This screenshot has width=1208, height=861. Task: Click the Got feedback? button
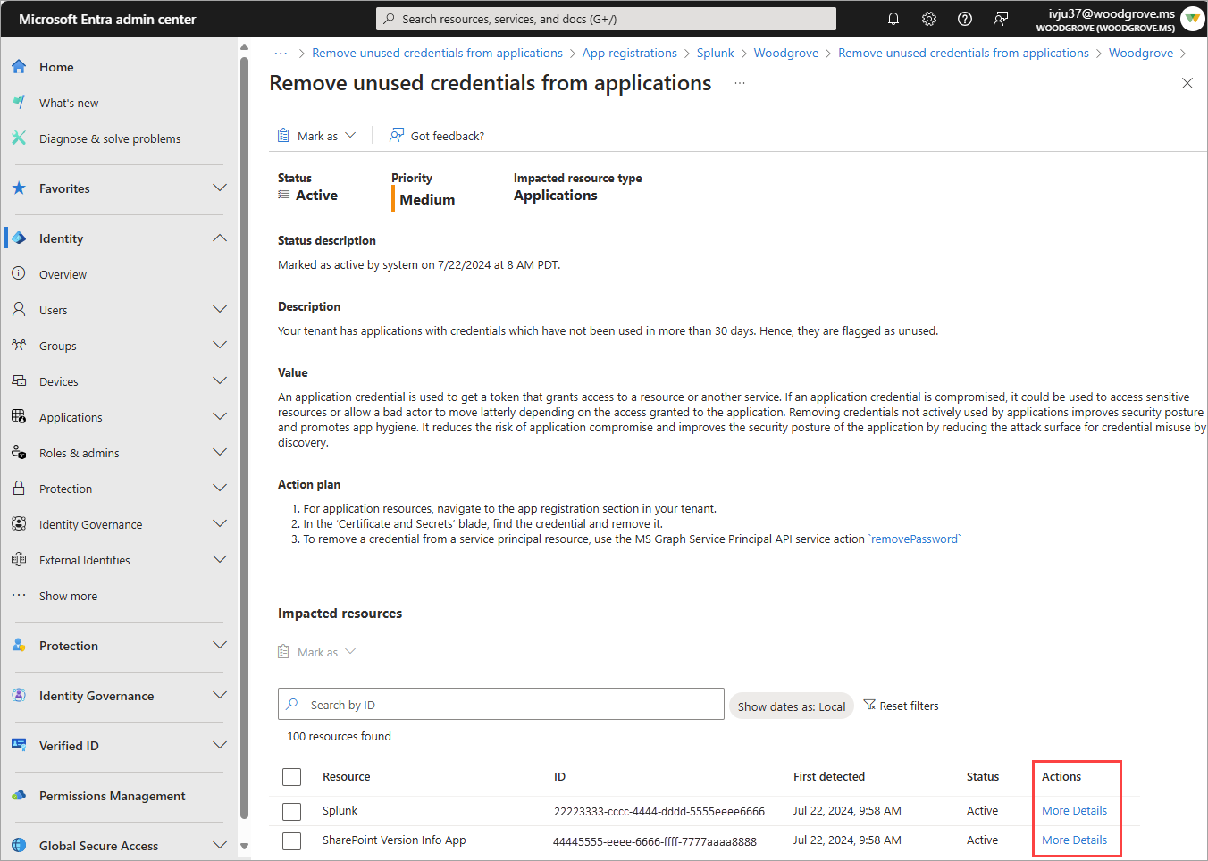pyautogui.click(x=437, y=136)
